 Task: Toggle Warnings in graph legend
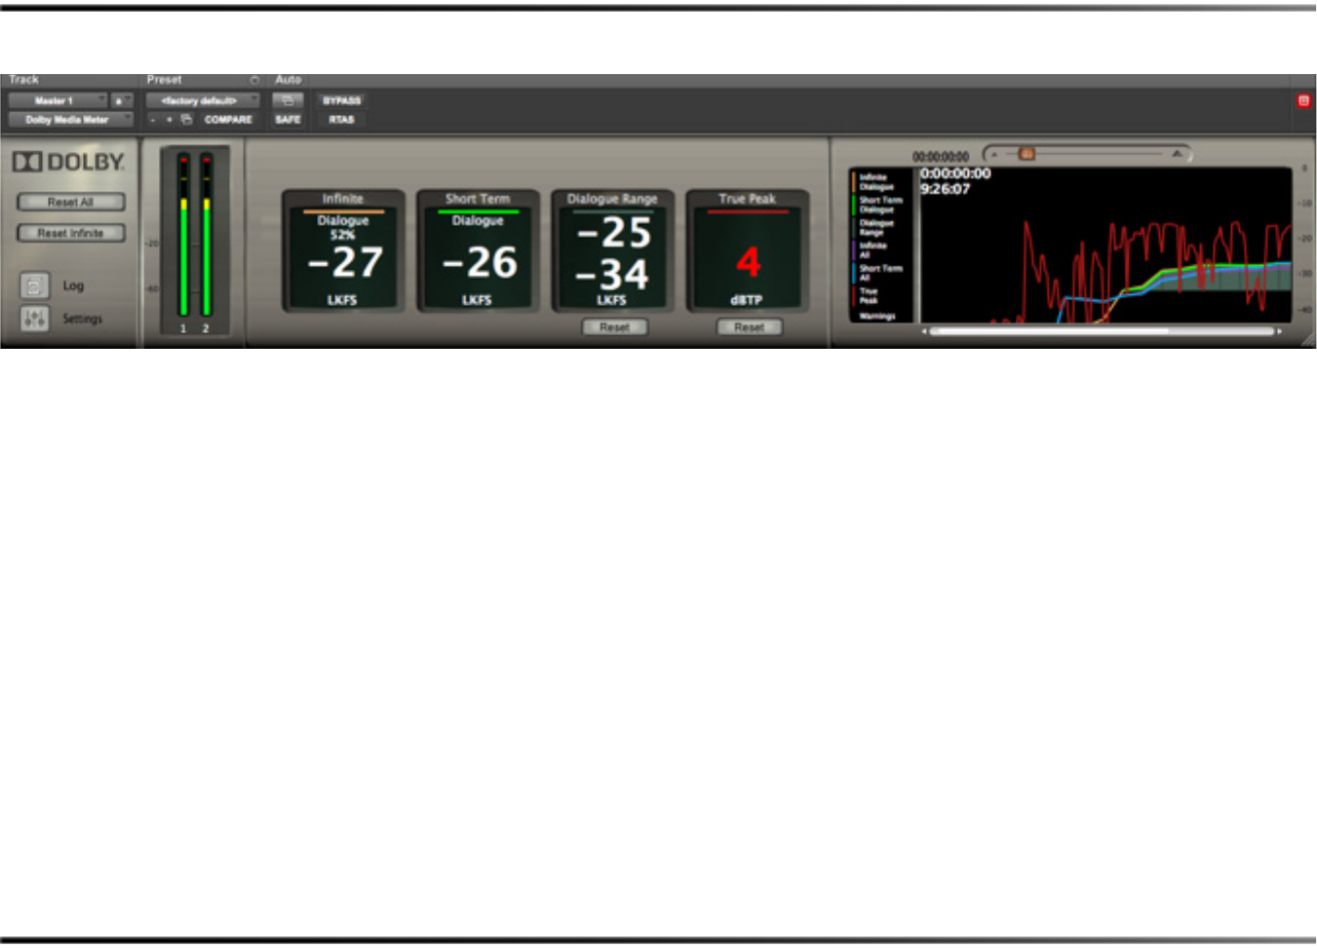pos(876,316)
